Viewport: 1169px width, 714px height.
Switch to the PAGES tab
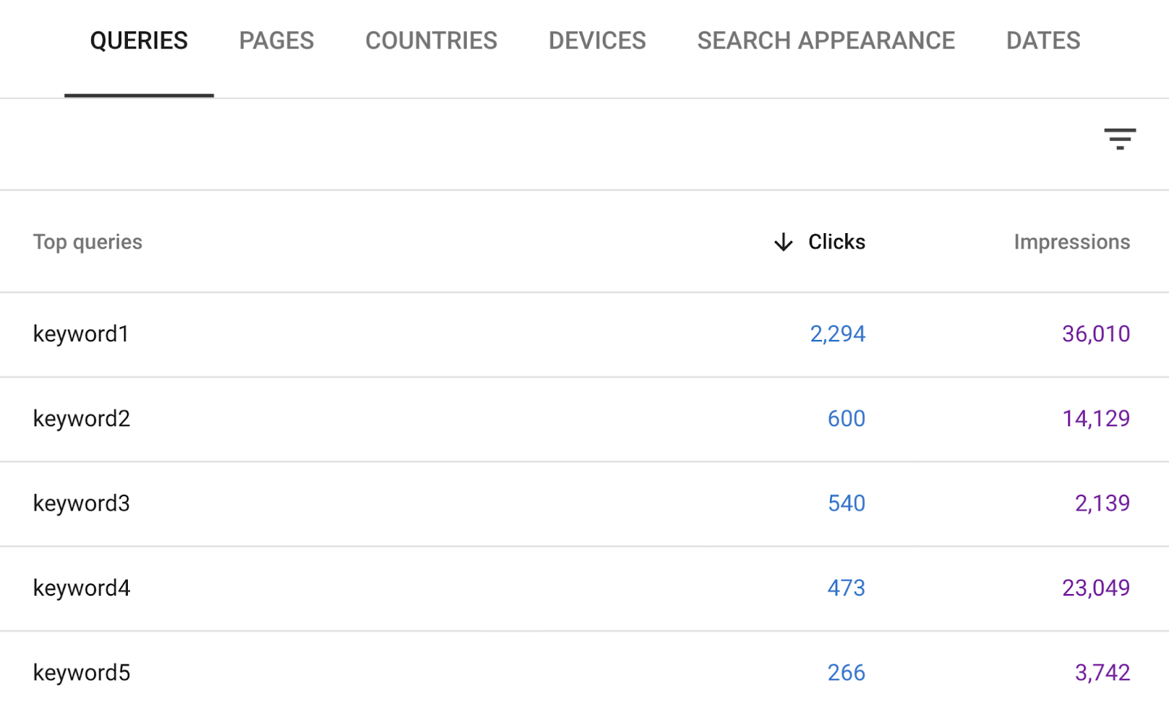(276, 41)
